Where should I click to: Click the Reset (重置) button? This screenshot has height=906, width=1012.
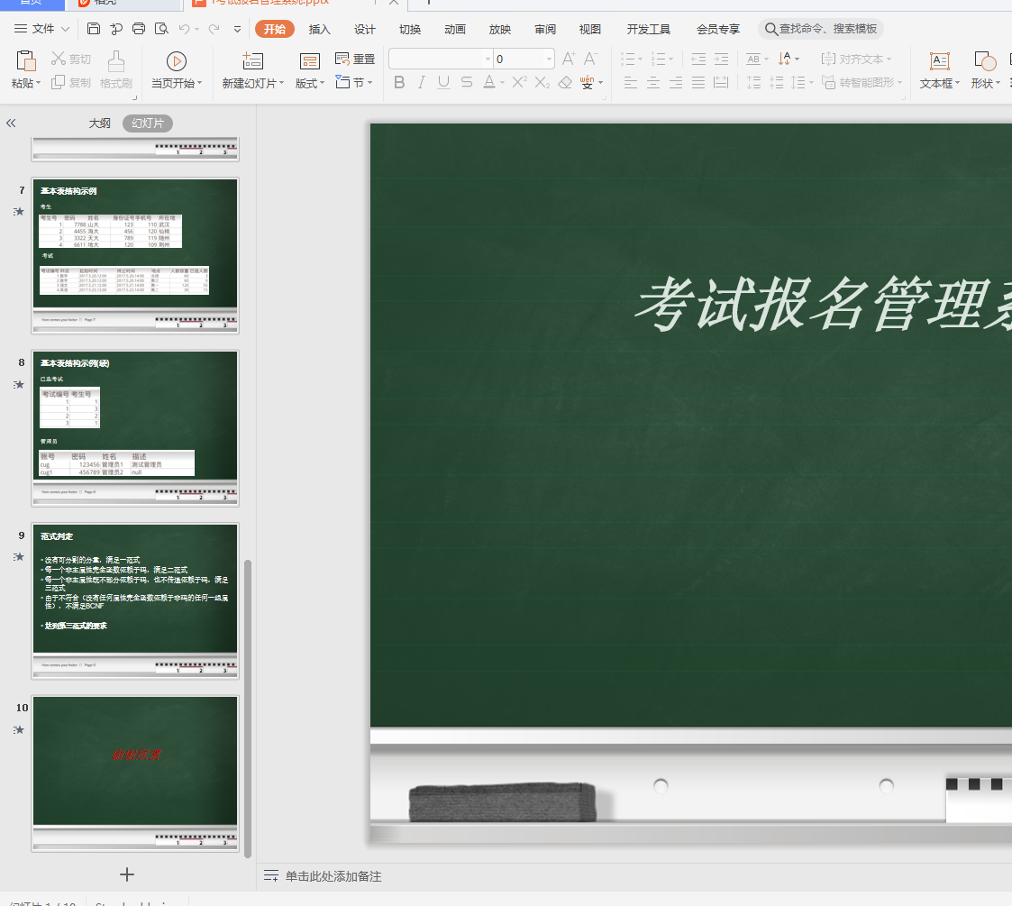point(355,59)
